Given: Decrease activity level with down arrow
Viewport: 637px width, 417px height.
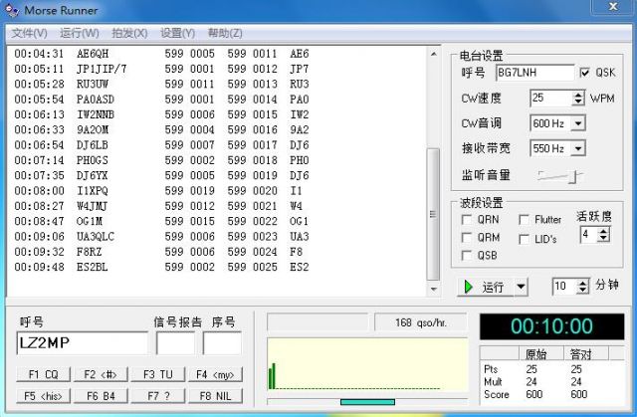Looking at the screenshot, I should tap(604, 238).
